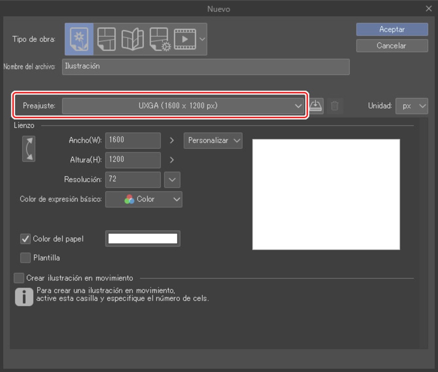Click the info icon about moving illustration
Screen dimensions: 438x372
point(24,297)
